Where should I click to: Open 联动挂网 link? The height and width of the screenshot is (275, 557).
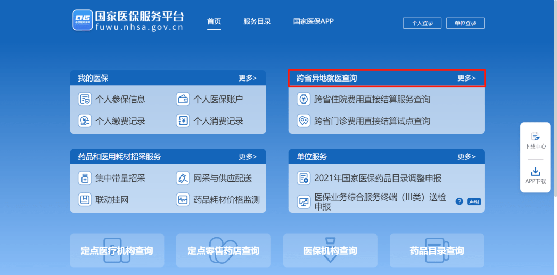112,200
